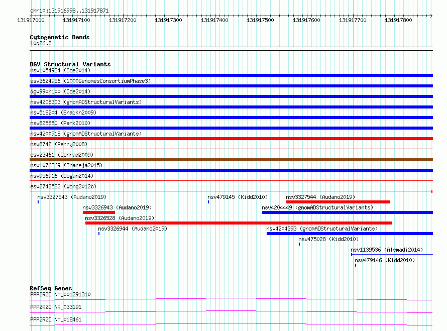Click the short red bar under nsv3326943
Image resolution: width=447 pixels, height=331 pixels.
click(99, 212)
